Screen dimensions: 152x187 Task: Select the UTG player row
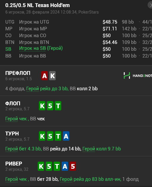click(76, 22)
